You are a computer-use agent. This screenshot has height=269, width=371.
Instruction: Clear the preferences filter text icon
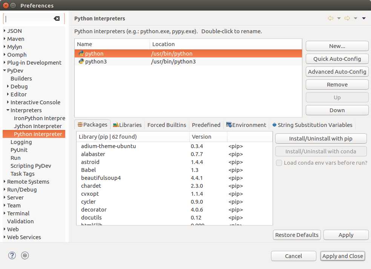coord(57,19)
